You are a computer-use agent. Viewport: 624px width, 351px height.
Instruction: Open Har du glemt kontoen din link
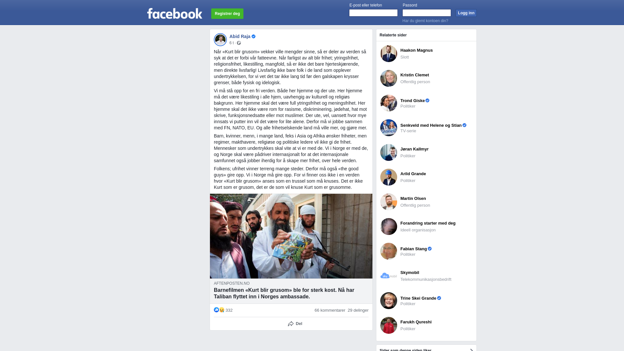point(425,21)
